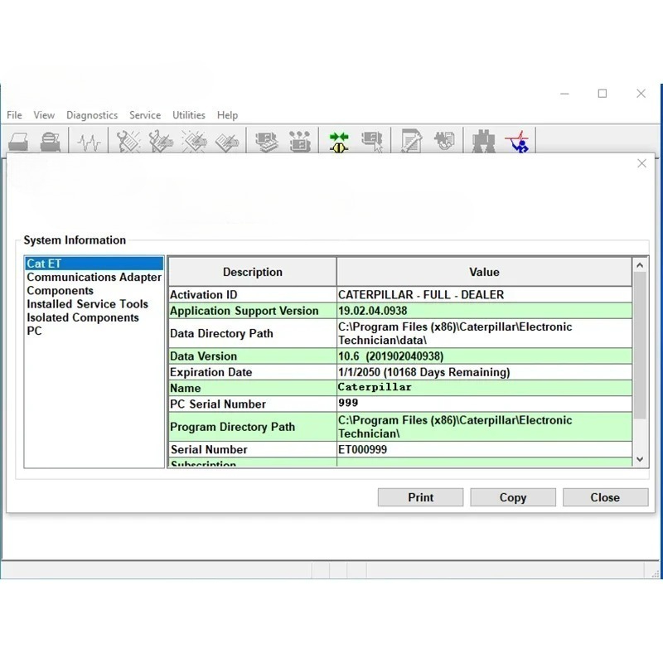Open Logged Diagnostic Codes stethoscope-and-pencil icon
Image resolution: width=663 pixels, height=663 pixels.
click(x=161, y=142)
